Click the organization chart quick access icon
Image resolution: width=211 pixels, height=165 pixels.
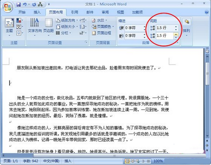tap(41, 5)
